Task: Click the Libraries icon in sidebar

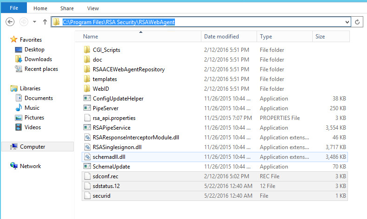Action: 14,88
